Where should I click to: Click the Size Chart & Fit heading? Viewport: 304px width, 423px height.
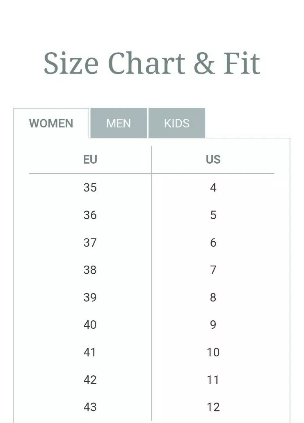click(x=152, y=63)
